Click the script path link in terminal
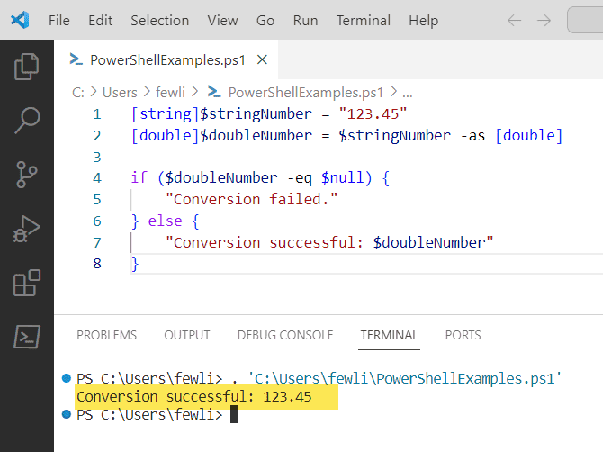603x452 pixels. [x=405, y=378]
